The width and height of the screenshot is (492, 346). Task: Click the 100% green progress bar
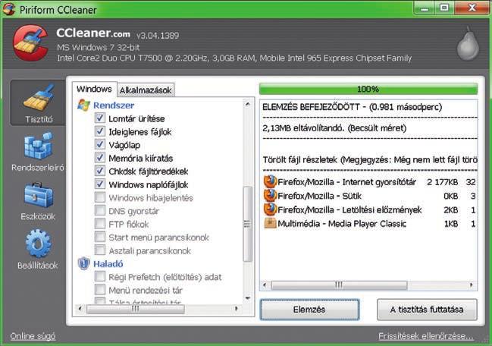point(368,90)
